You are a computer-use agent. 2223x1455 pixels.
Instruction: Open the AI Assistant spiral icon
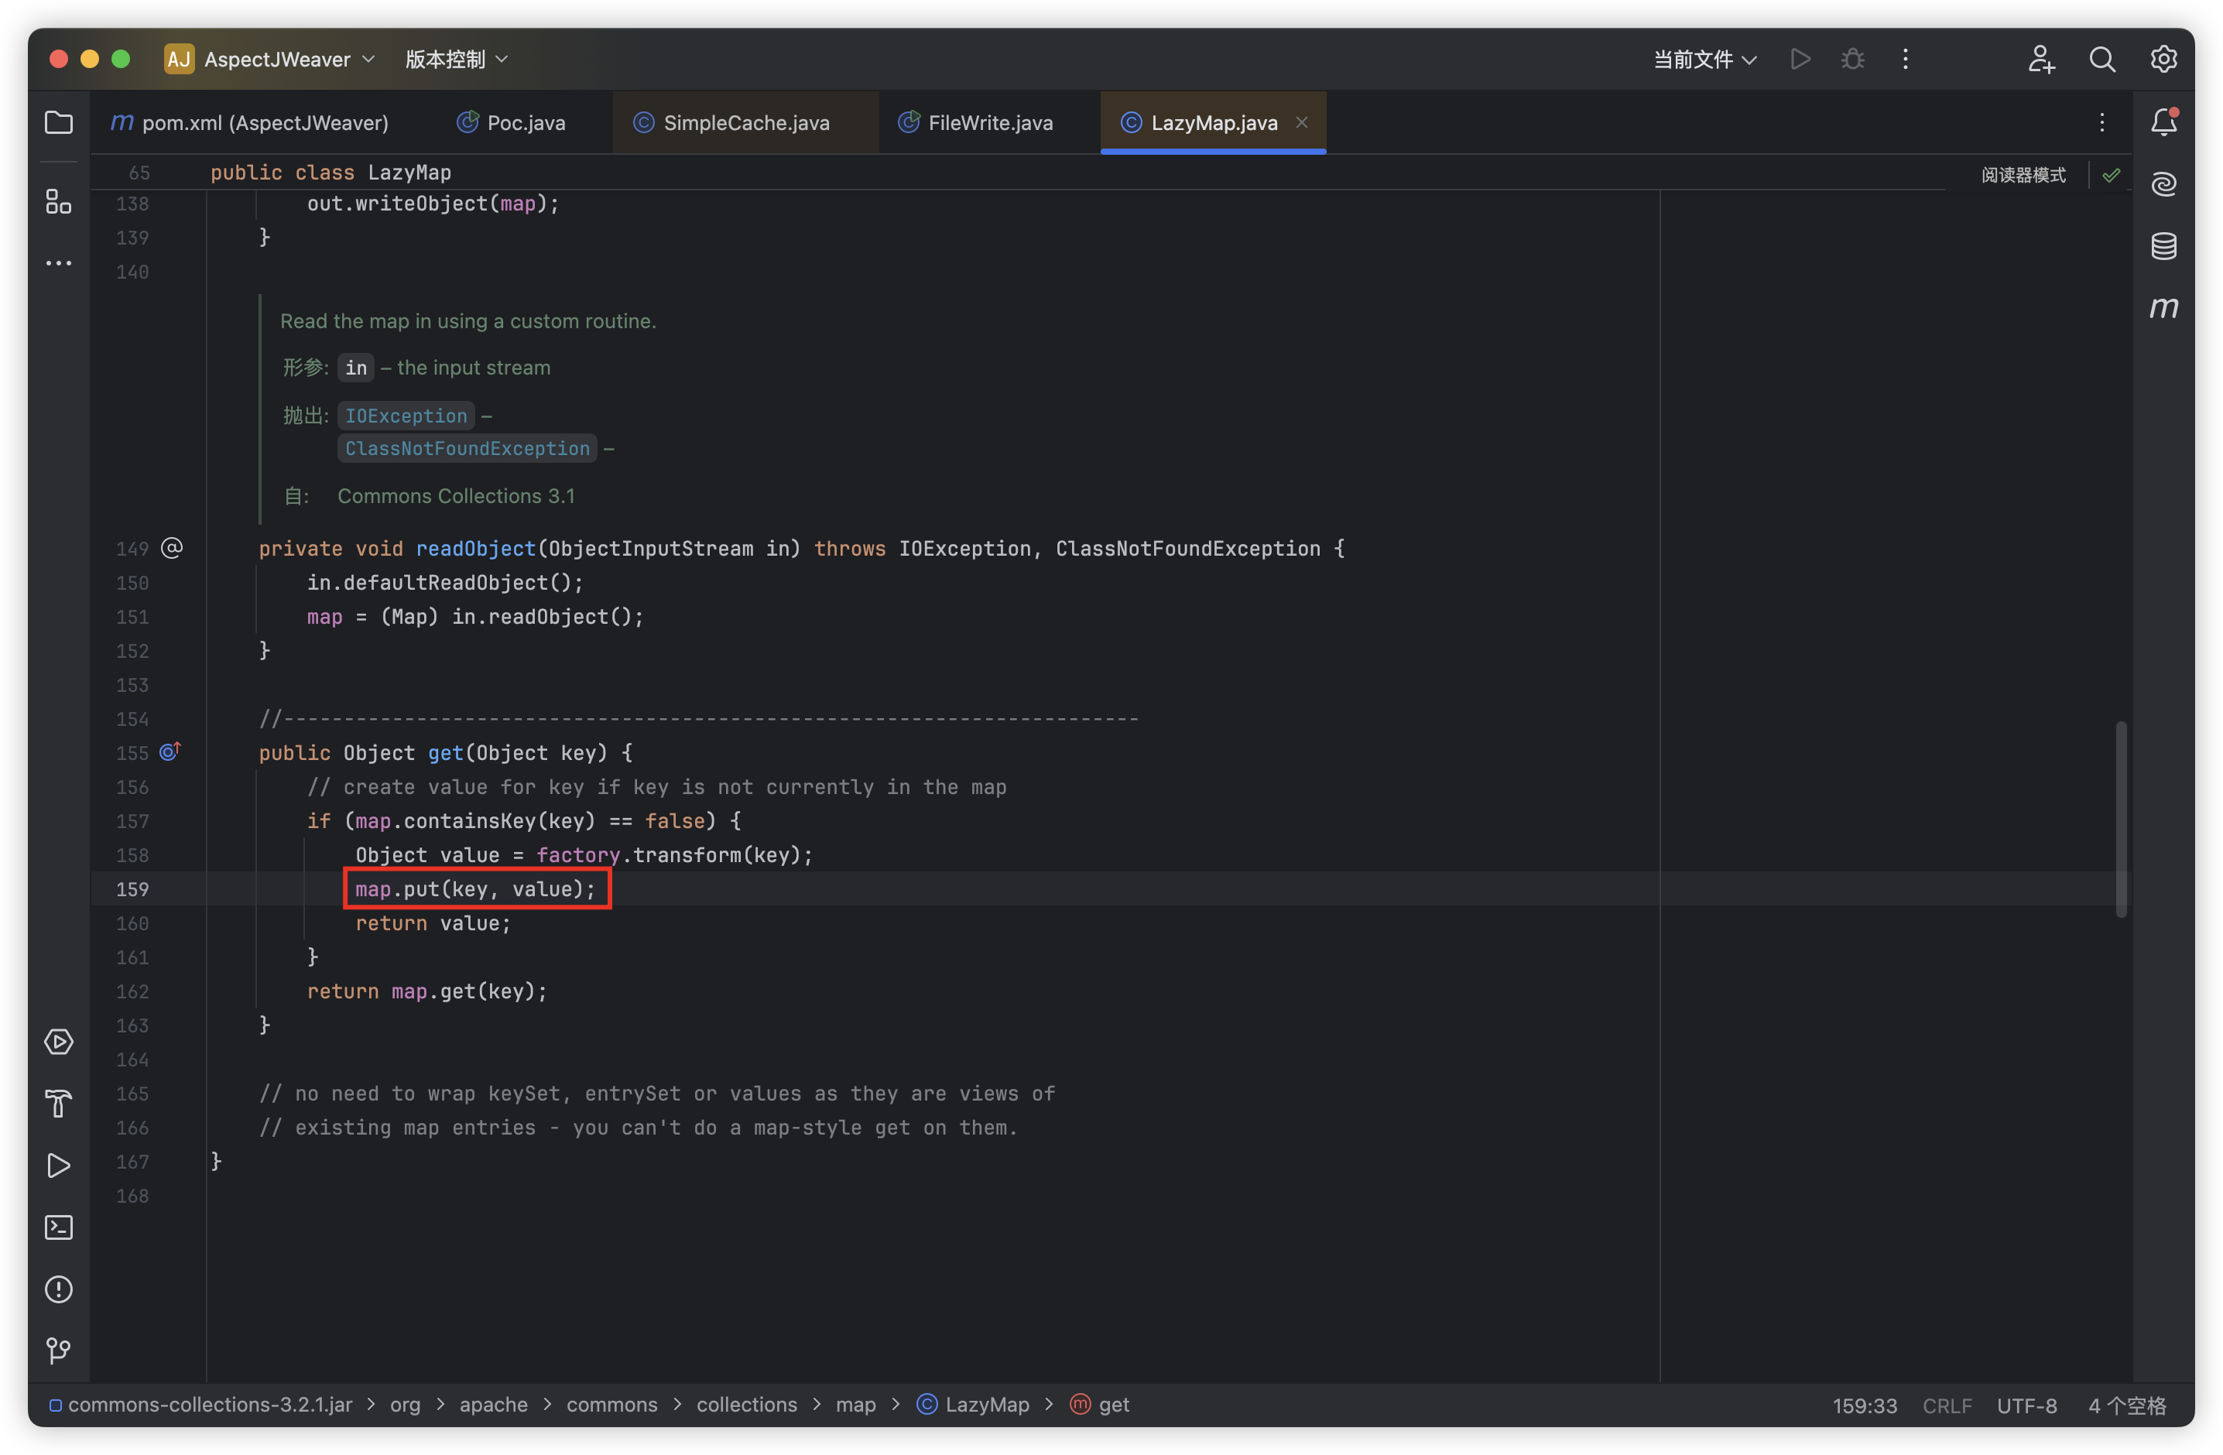coord(2163,184)
